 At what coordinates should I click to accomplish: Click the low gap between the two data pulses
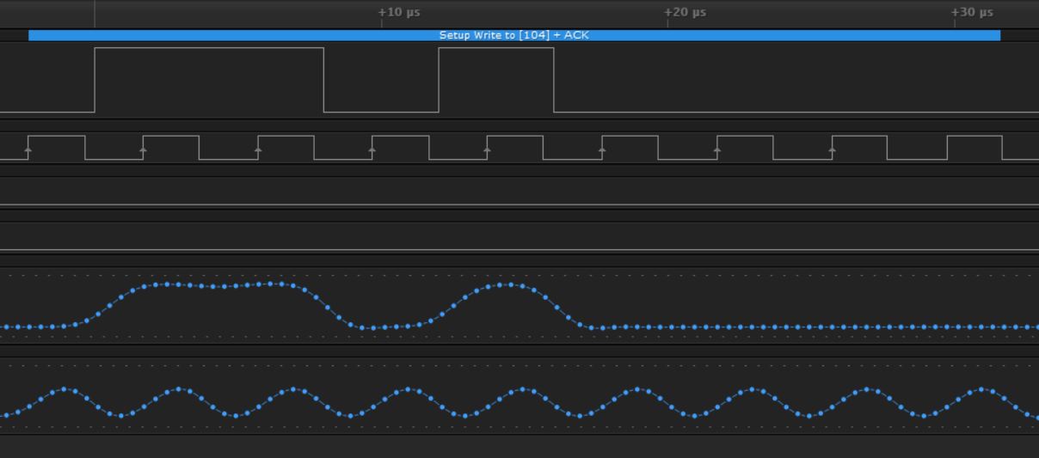point(381,112)
